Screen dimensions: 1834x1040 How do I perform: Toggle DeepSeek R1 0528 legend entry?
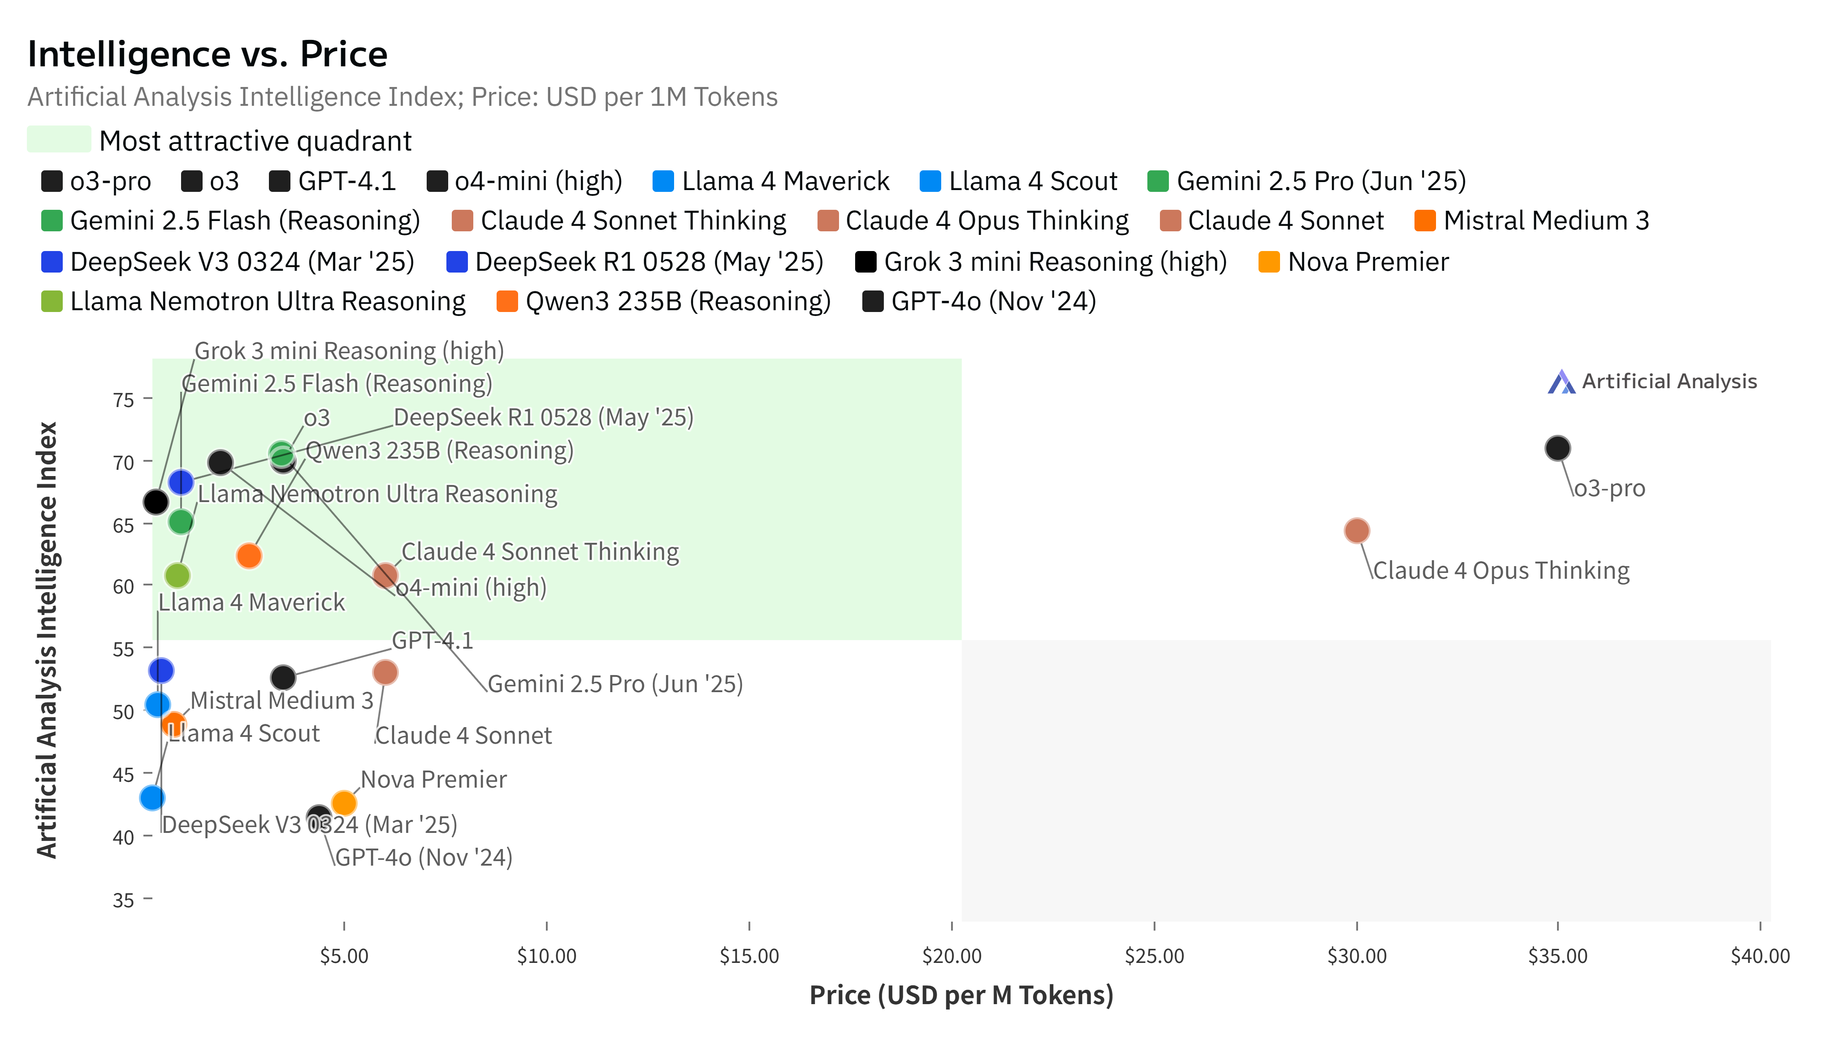pos(635,262)
